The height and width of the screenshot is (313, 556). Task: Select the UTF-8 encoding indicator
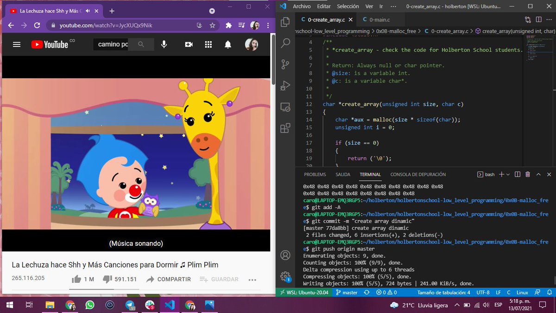[482, 293]
